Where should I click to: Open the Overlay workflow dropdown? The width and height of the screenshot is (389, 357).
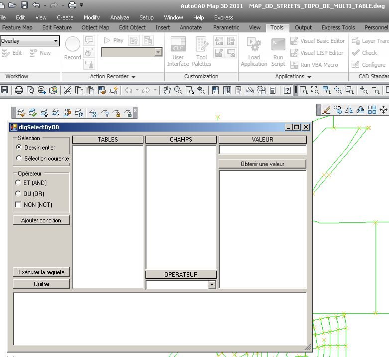click(30, 41)
